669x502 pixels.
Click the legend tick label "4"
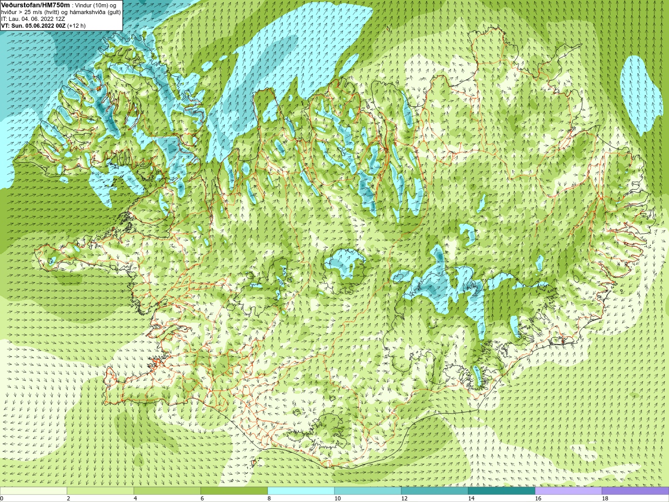coord(135,498)
